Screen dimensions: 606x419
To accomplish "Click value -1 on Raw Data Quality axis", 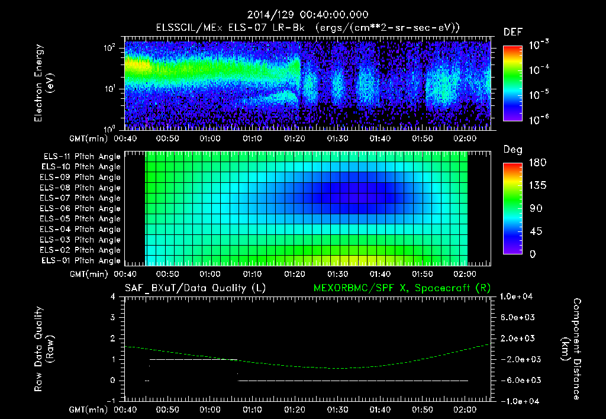I will (111, 401).
